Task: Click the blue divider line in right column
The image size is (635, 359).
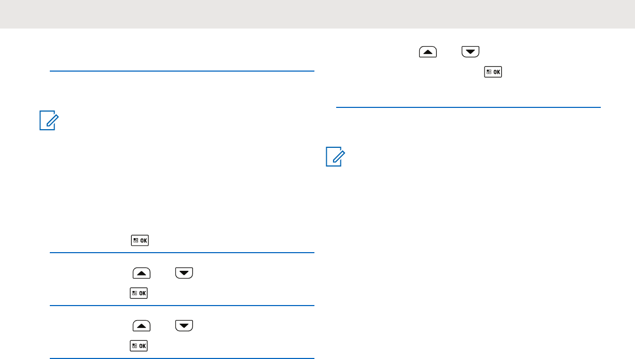Action: coord(468,107)
